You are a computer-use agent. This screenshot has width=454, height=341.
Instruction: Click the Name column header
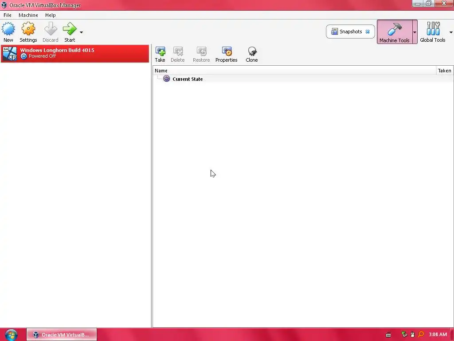coord(294,71)
